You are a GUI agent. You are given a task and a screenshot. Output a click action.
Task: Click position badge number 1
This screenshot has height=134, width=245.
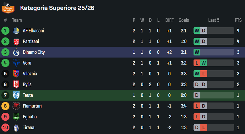click(x=5, y=31)
